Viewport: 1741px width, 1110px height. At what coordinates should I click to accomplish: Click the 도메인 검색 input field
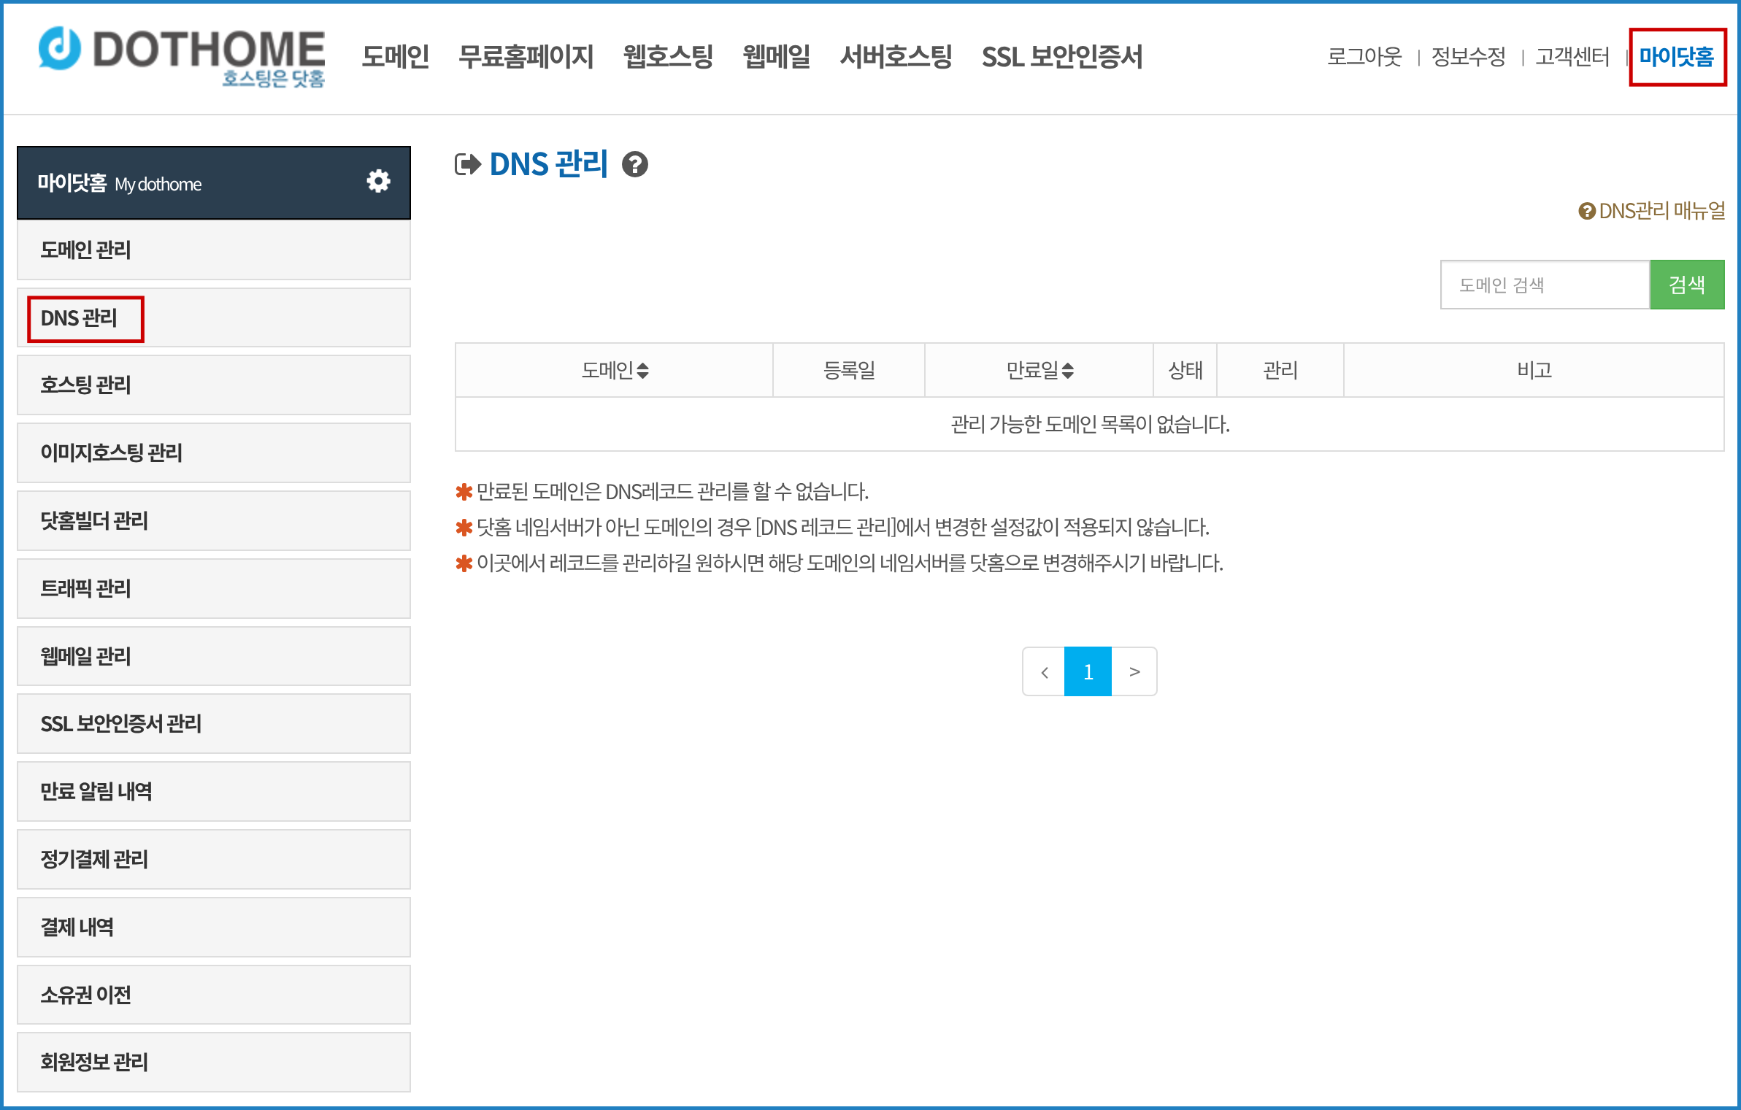(1544, 284)
